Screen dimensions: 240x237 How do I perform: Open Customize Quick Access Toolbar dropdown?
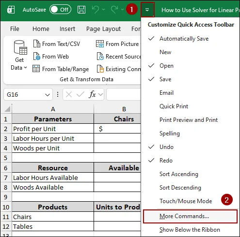tap(147, 10)
